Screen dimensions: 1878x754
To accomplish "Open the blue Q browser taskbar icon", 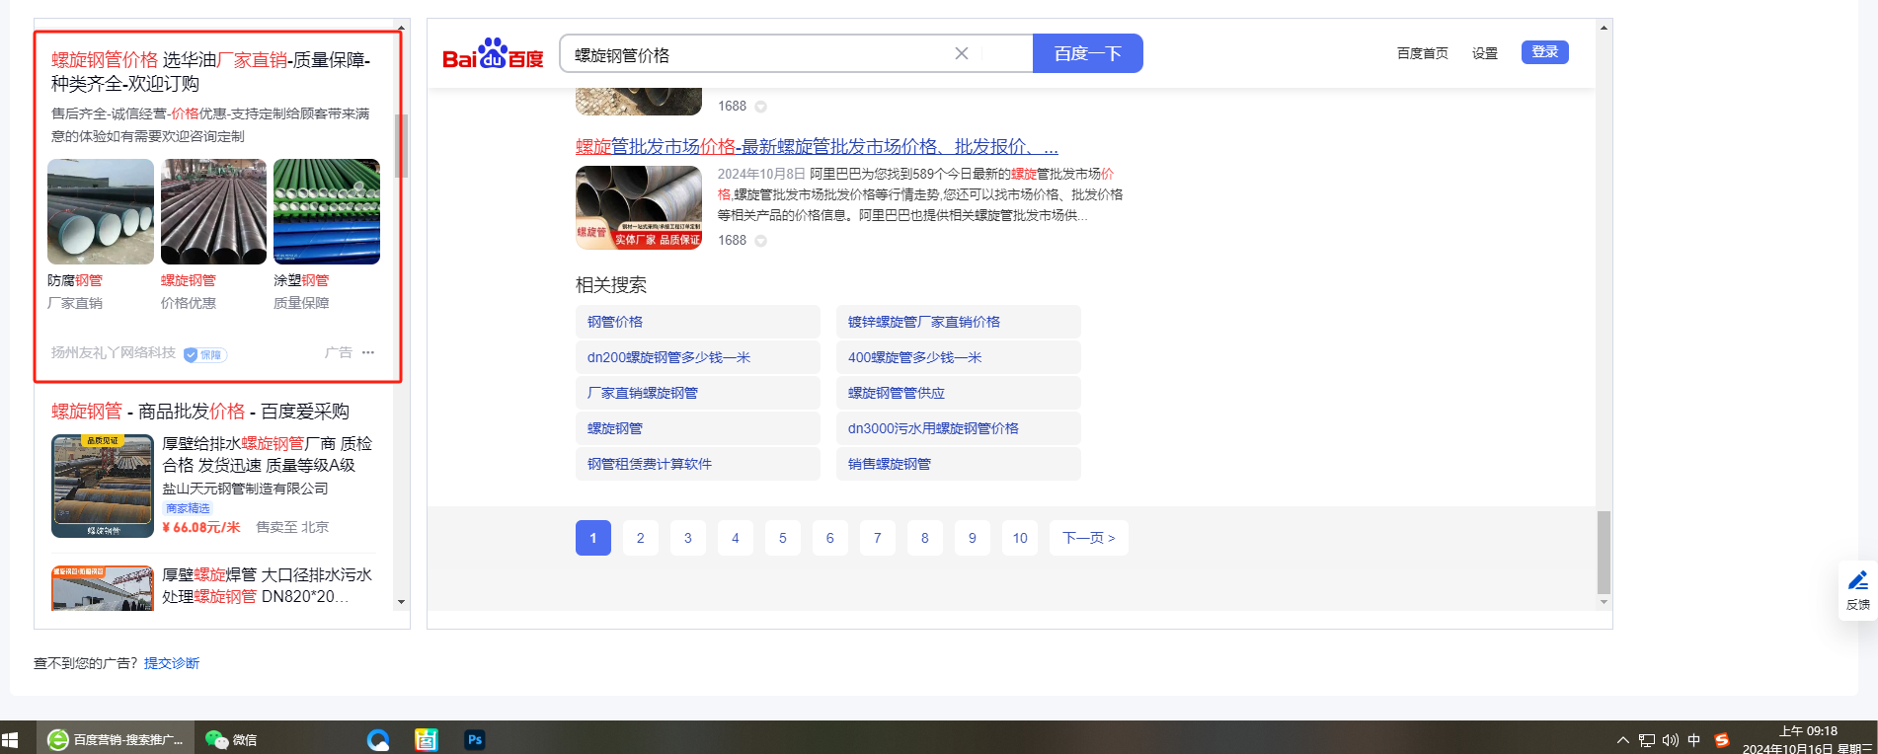I will click(x=378, y=740).
